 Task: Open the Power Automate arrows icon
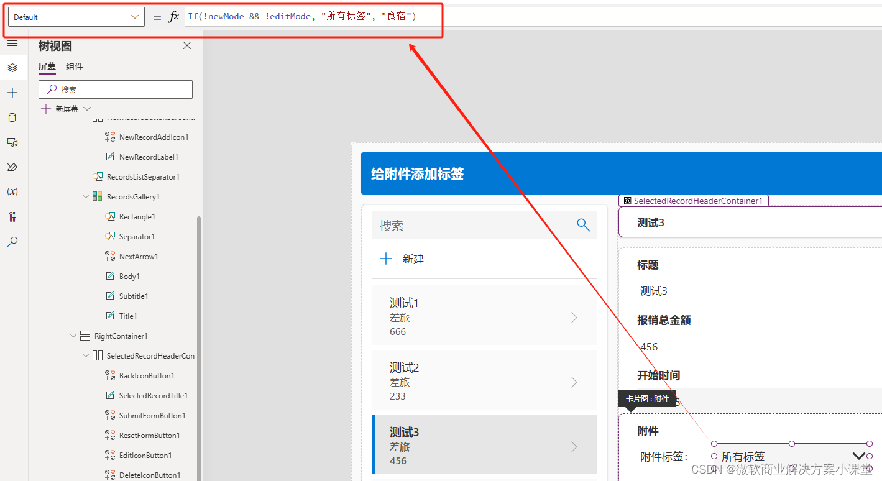(12, 167)
